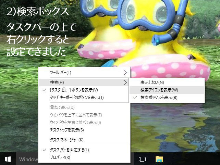Open the Windows Start button
The width and height of the screenshot is (220, 165).
coord(8,159)
